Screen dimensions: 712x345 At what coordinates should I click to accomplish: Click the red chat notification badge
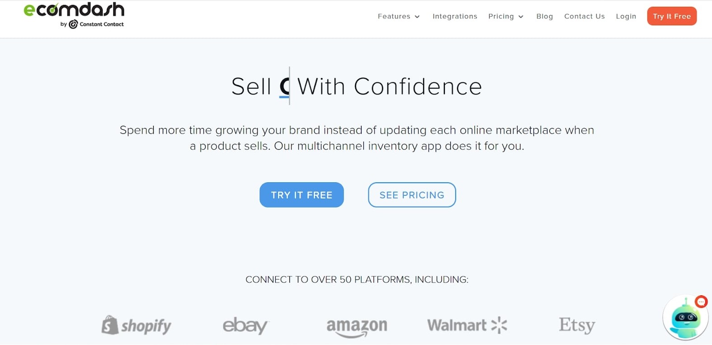tap(701, 302)
